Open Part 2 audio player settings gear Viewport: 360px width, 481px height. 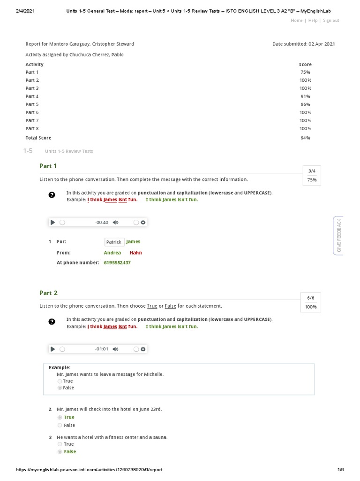[x=143, y=349]
